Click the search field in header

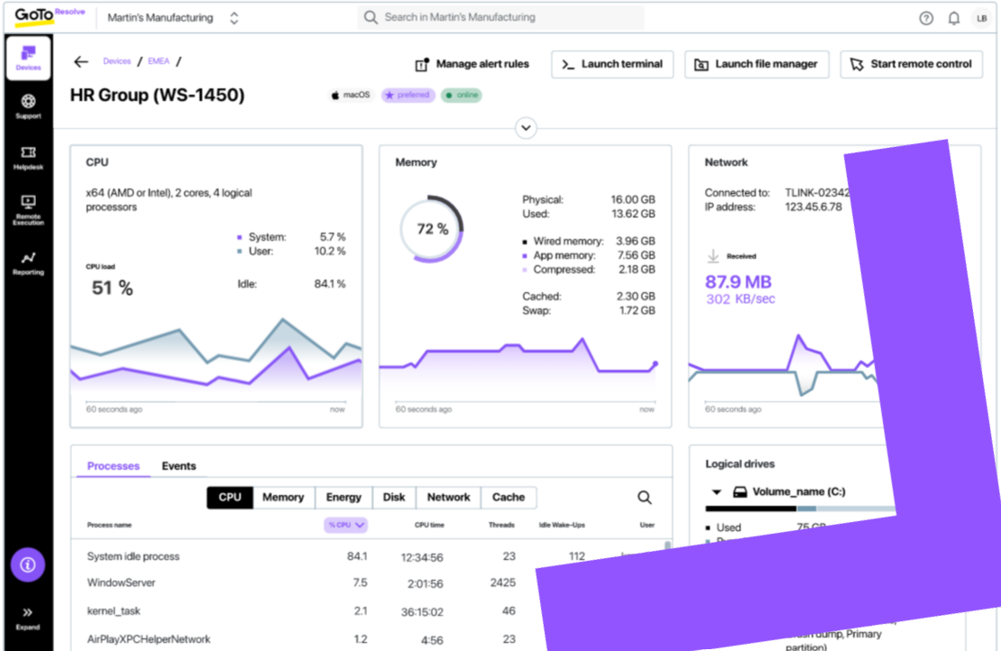click(x=501, y=17)
